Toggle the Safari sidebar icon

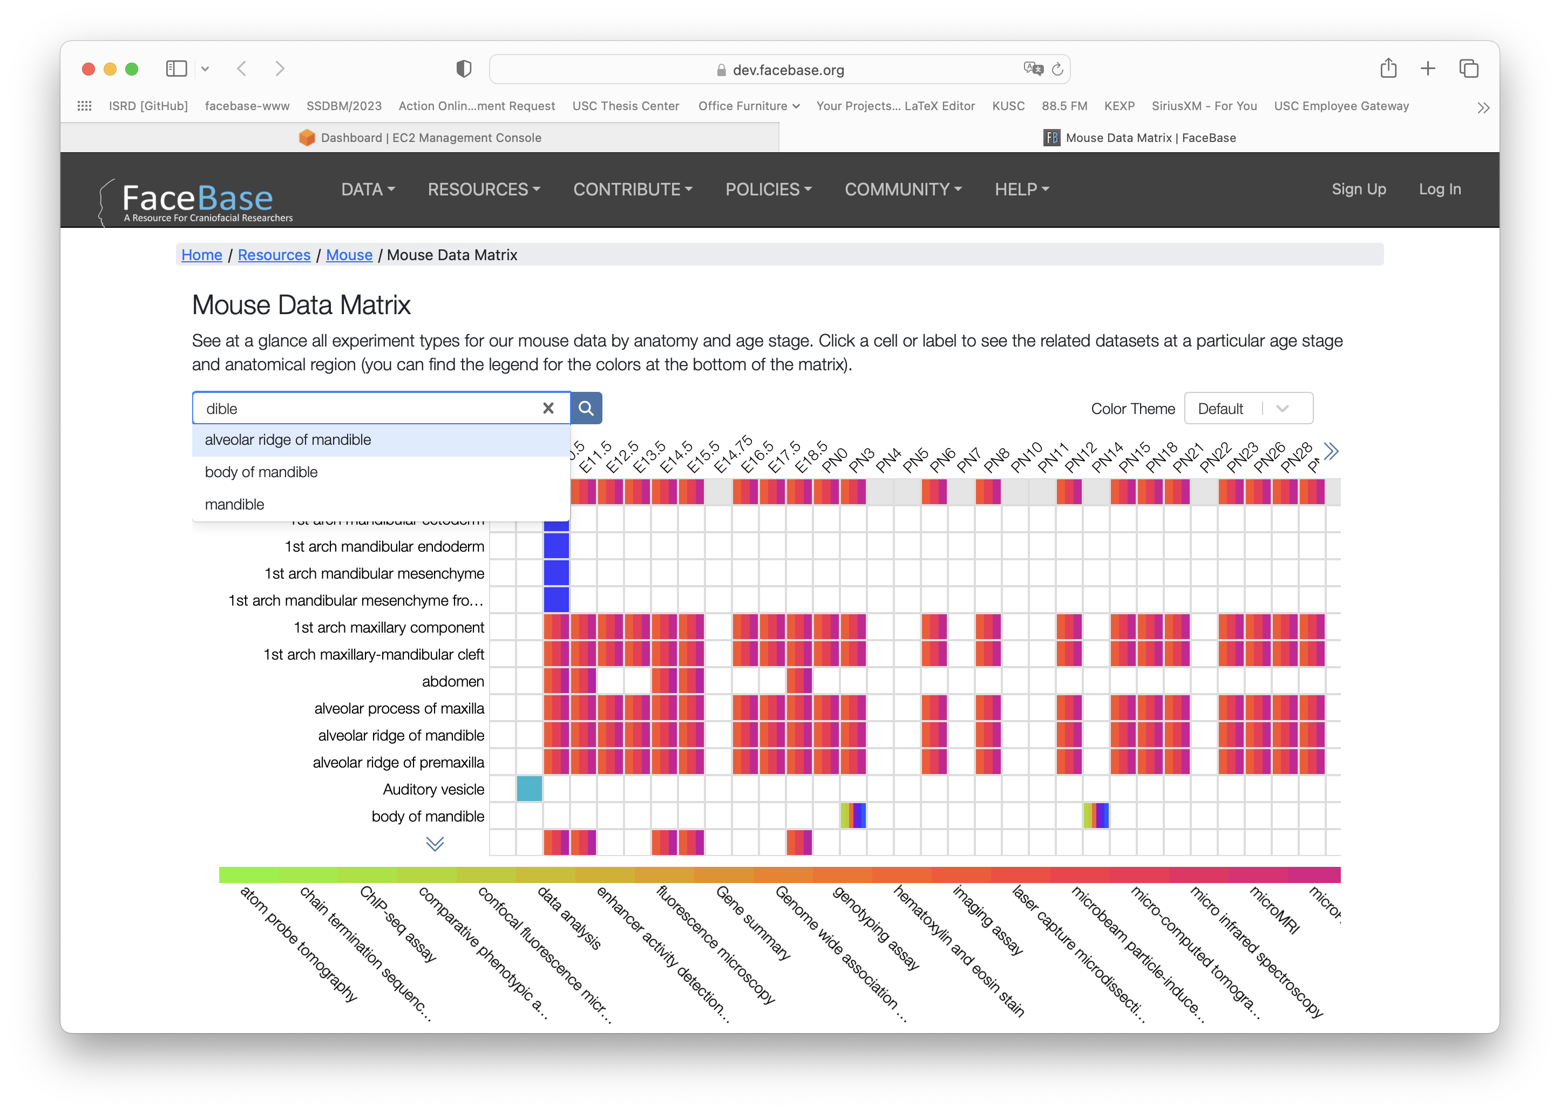tap(176, 69)
